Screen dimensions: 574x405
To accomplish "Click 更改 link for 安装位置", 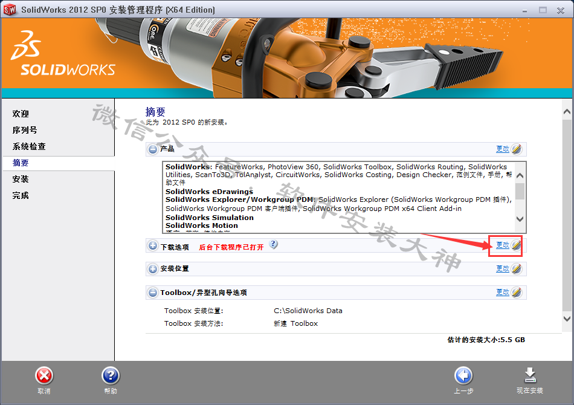I will [503, 268].
